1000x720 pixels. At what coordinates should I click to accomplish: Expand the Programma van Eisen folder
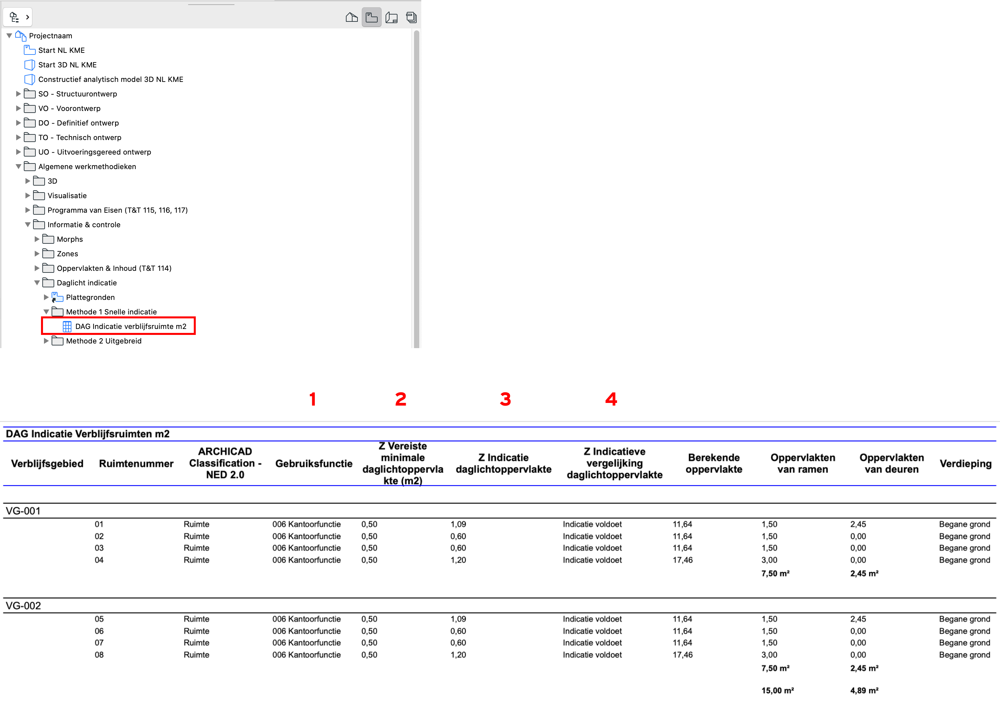click(27, 210)
